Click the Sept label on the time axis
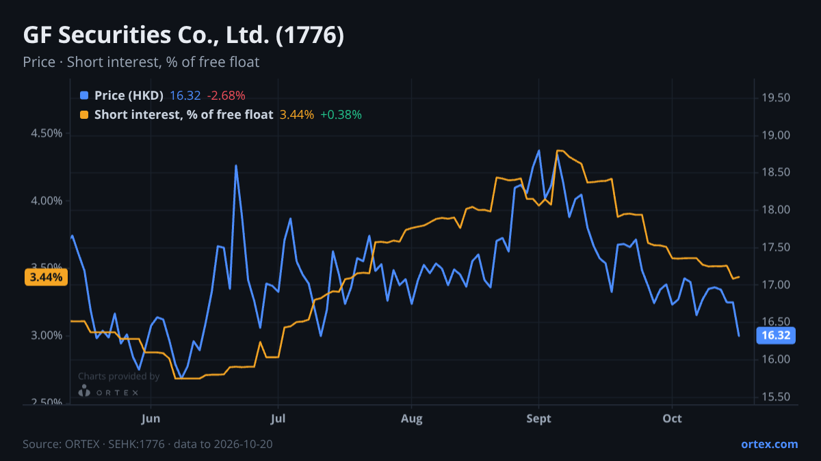The height and width of the screenshot is (461, 821). click(x=539, y=419)
